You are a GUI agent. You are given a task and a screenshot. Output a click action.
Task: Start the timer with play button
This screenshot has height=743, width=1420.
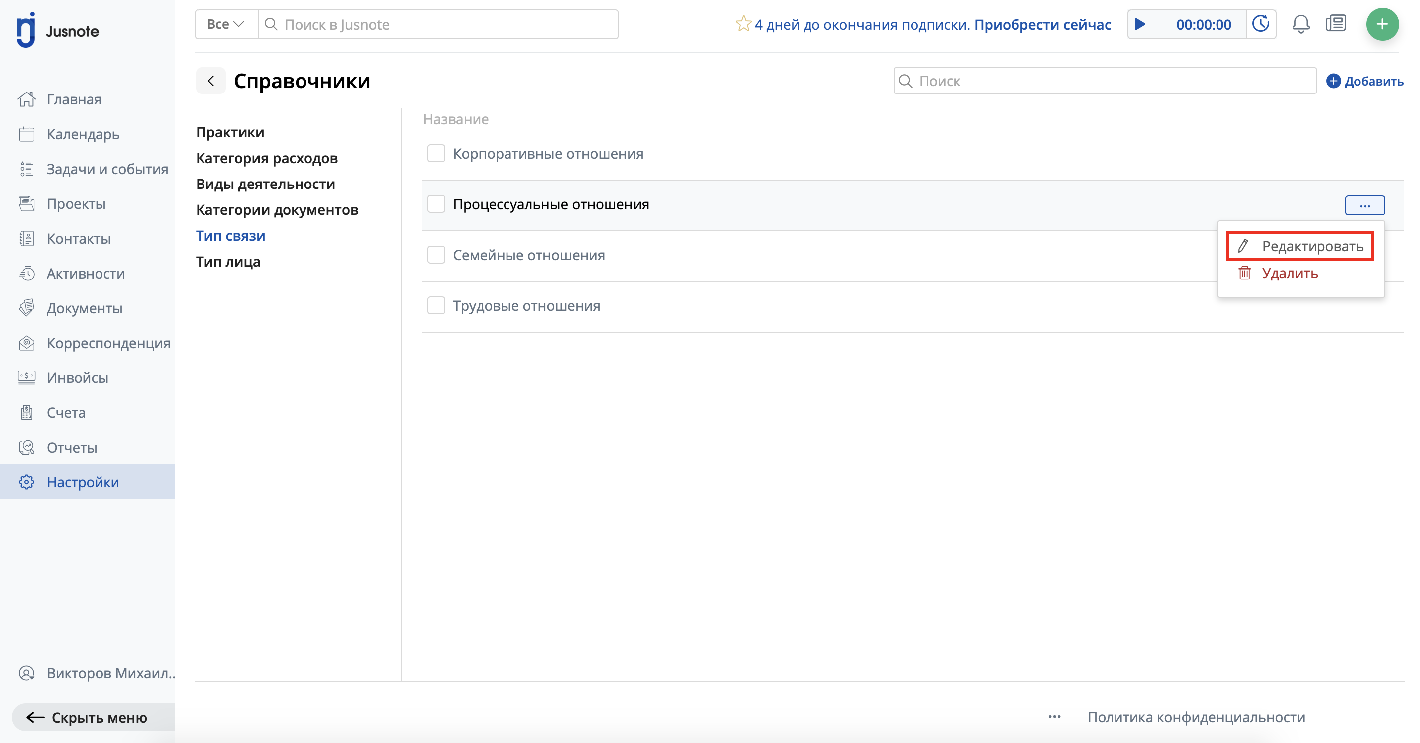[x=1140, y=24]
